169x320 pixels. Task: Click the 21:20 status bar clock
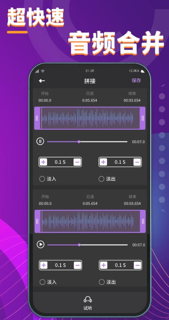[89, 71]
